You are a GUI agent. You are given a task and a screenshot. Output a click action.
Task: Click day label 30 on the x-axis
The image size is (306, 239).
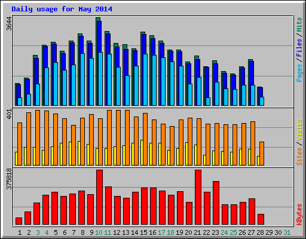point(278,232)
